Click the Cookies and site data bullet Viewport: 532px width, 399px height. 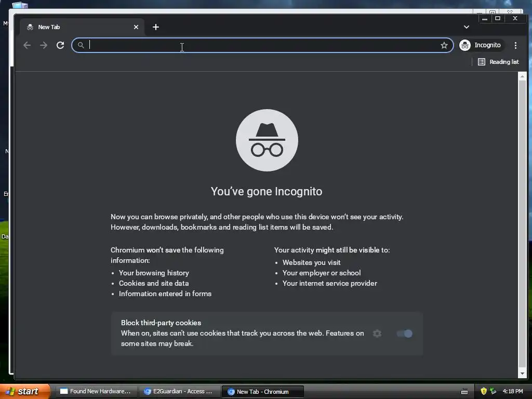click(154, 283)
